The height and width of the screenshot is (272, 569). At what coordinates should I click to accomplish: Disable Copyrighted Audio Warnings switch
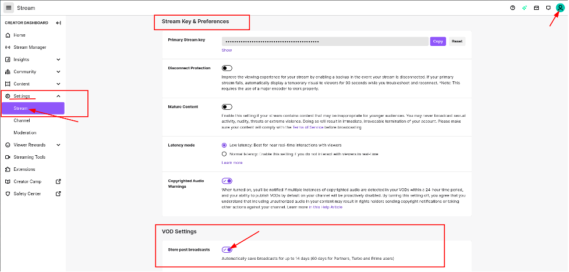(227, 181)
